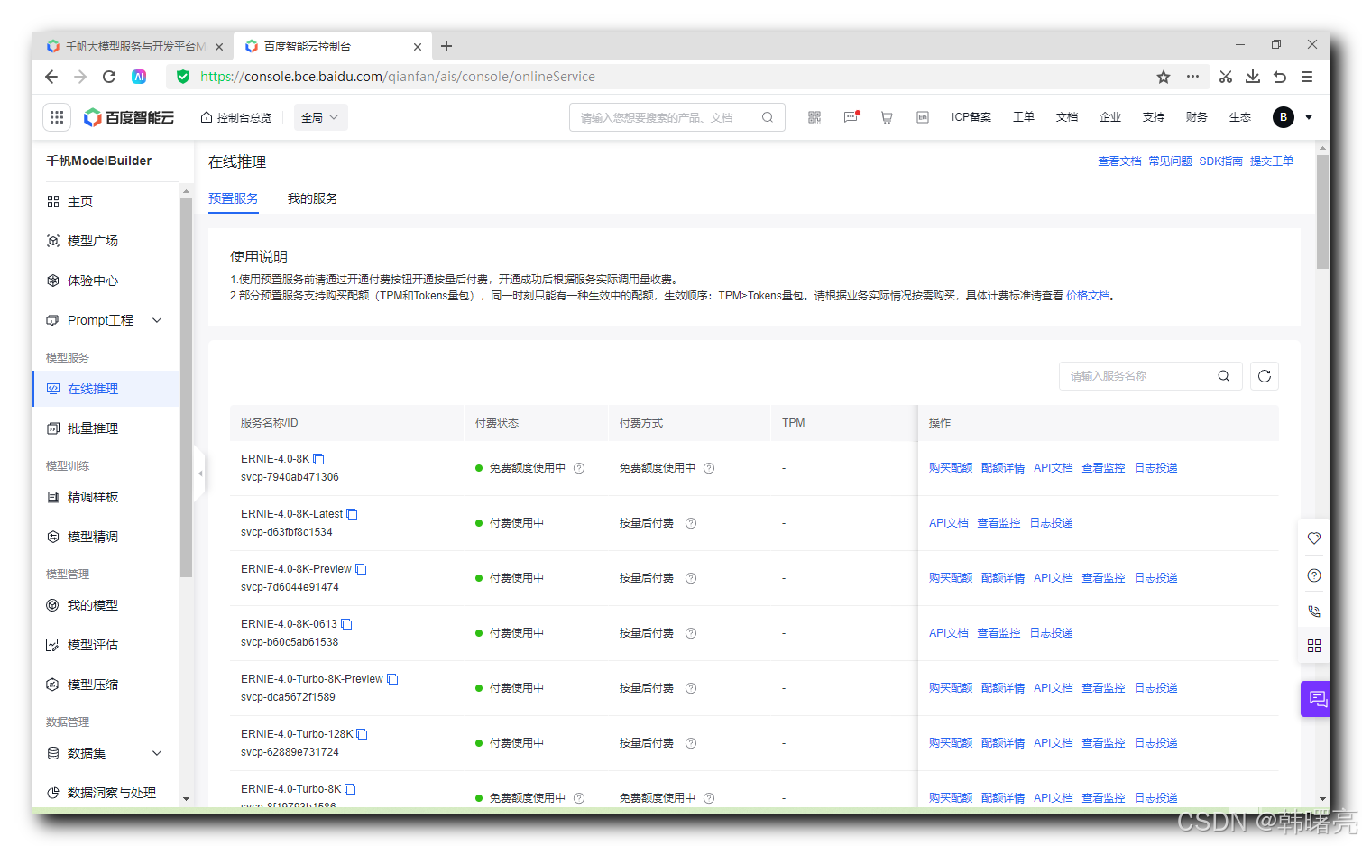Expand the 数据集 sidebar menu

(x=157, y=753)
